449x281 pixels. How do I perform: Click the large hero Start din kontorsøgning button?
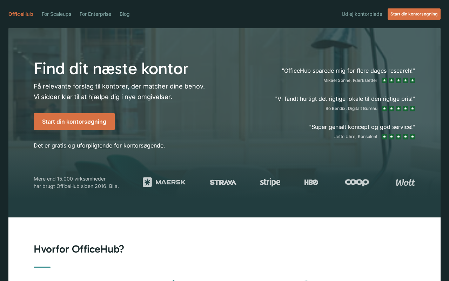tap(74, 122)
